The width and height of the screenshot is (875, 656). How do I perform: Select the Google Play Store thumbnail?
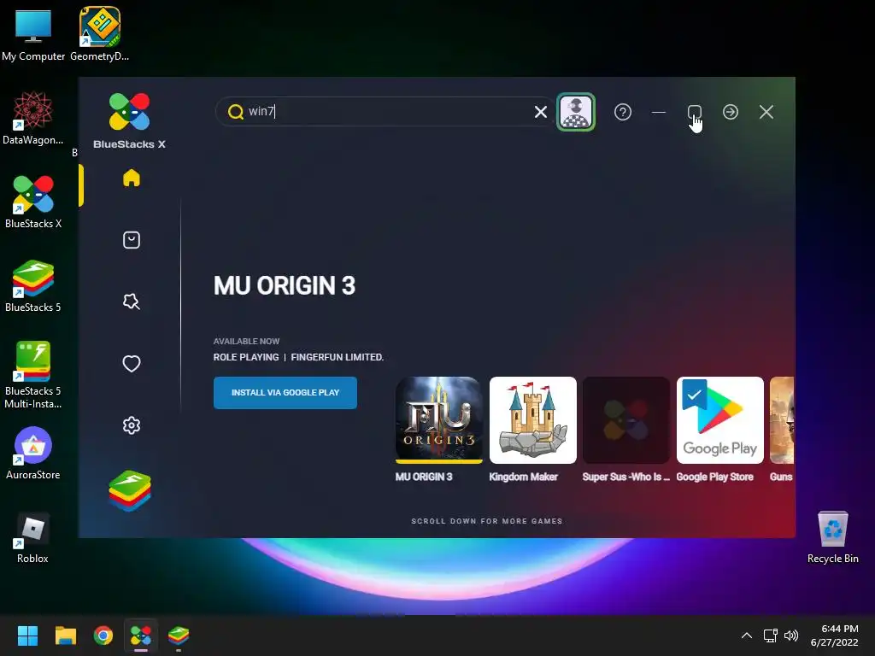point(719,420)
